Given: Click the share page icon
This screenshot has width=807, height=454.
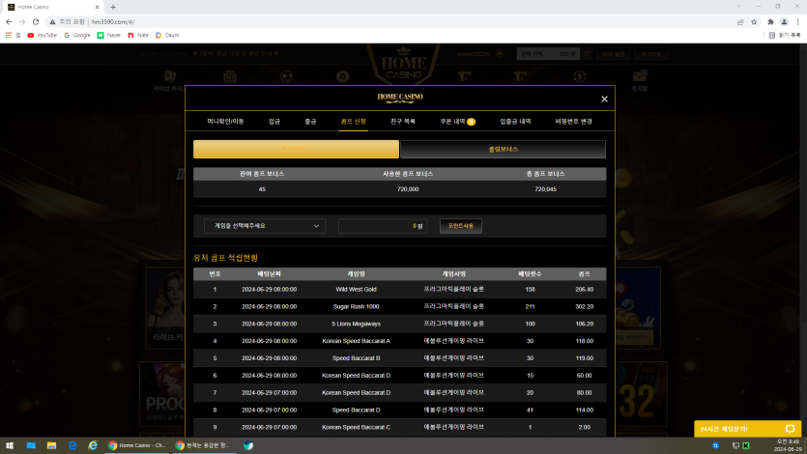Looking at the screenshot, I should click(x=740, y=21).
